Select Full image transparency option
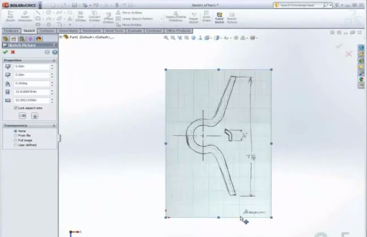 (x=15, y=141)
